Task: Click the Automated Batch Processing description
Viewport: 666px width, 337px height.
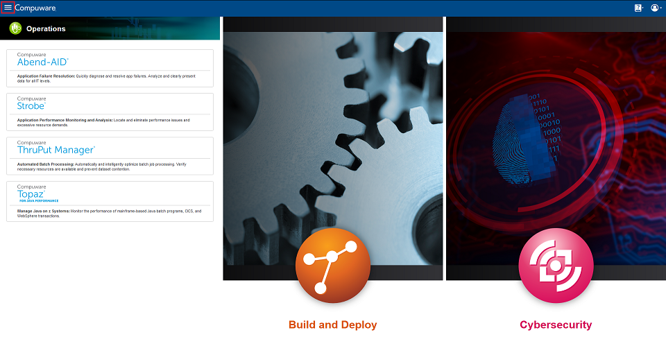Action: 101,166
